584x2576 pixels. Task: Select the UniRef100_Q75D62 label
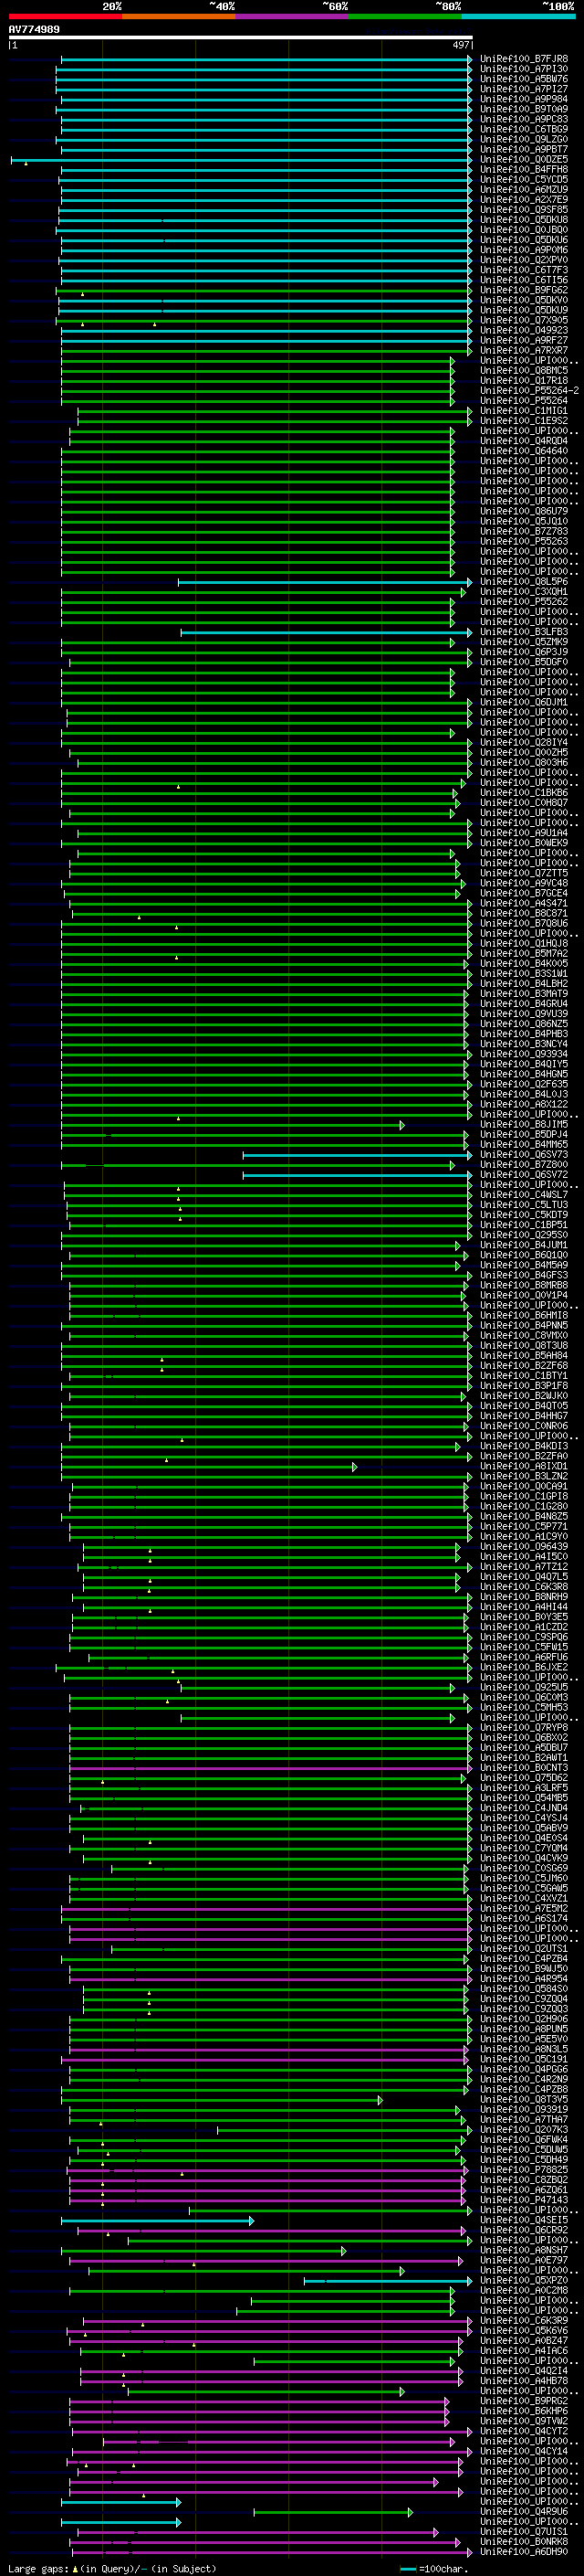[x=523, y=1778]
